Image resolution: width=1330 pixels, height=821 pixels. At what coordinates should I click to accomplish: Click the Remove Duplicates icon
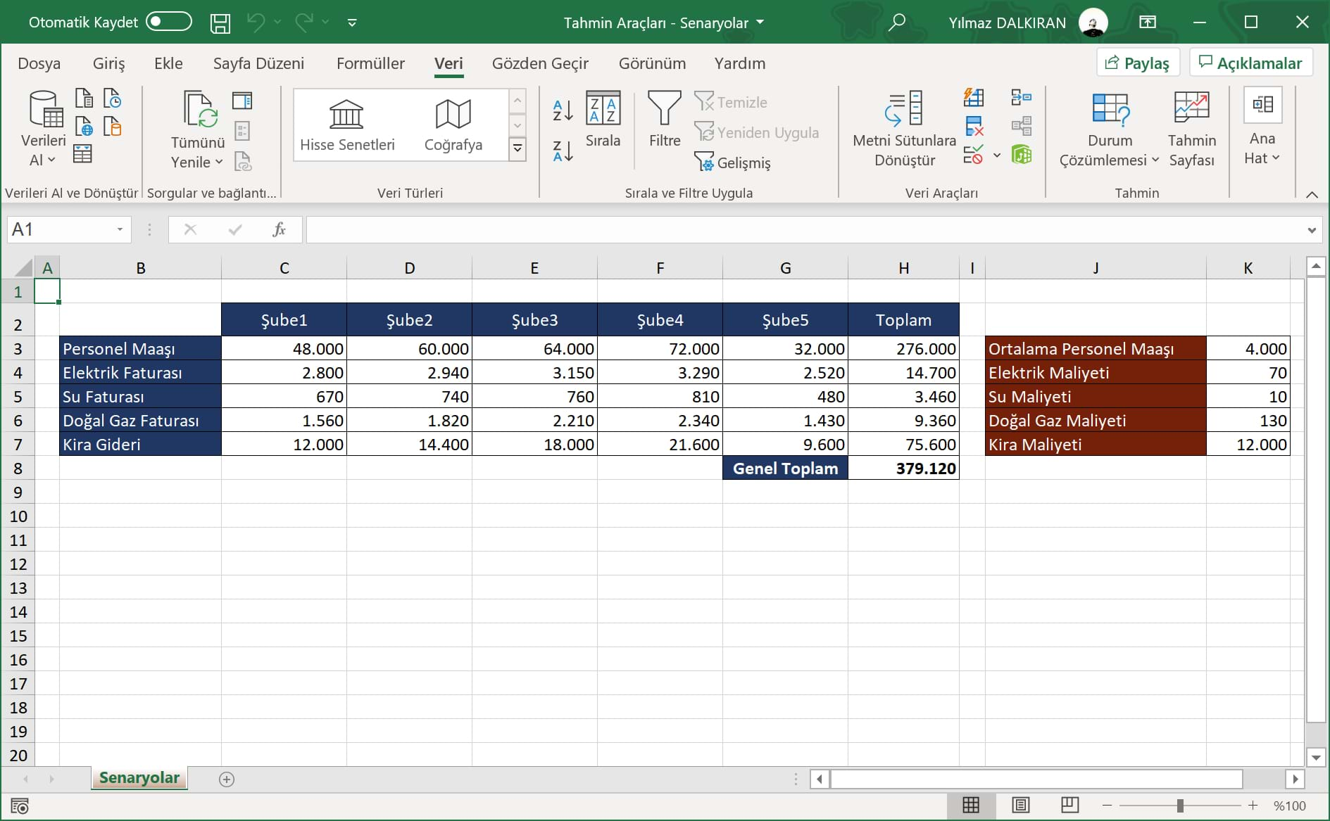(x=974, y=127)
